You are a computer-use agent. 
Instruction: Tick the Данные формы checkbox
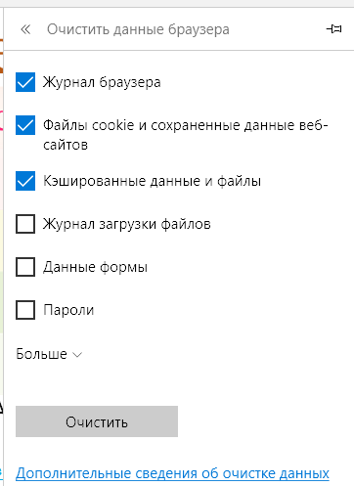tap(25, 267)
